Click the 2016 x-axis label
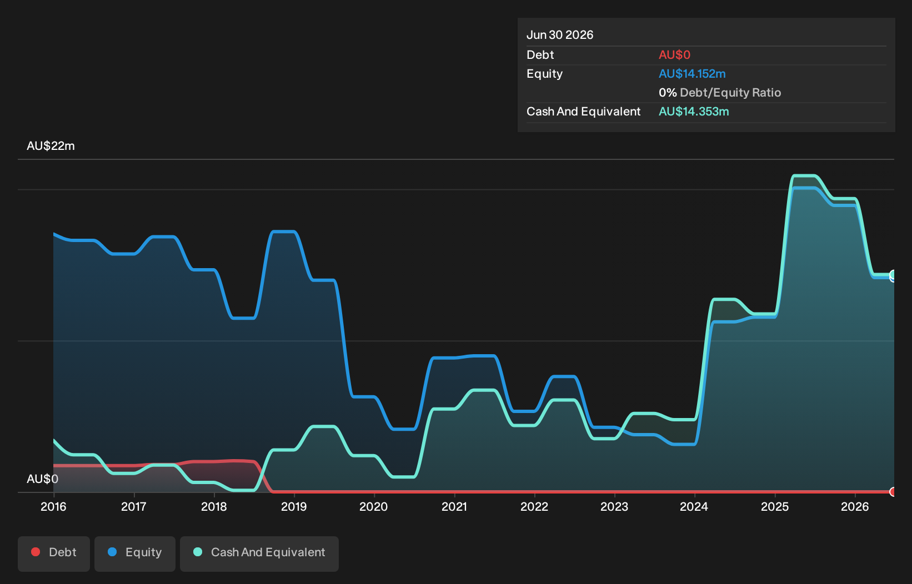Image resolution: width=912 pixels, height=584 pixels. pyautogui.click(x=53, y=506)
